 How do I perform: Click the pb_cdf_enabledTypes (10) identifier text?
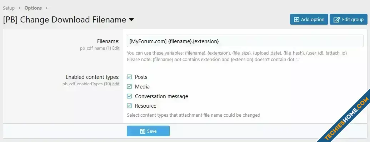coord(87,84)
